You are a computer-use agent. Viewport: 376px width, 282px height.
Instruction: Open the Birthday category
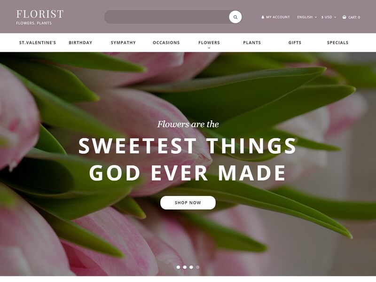pos(80,43)
